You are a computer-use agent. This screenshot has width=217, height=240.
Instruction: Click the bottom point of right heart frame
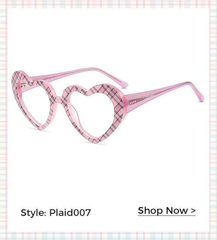(x=96, y=139)
